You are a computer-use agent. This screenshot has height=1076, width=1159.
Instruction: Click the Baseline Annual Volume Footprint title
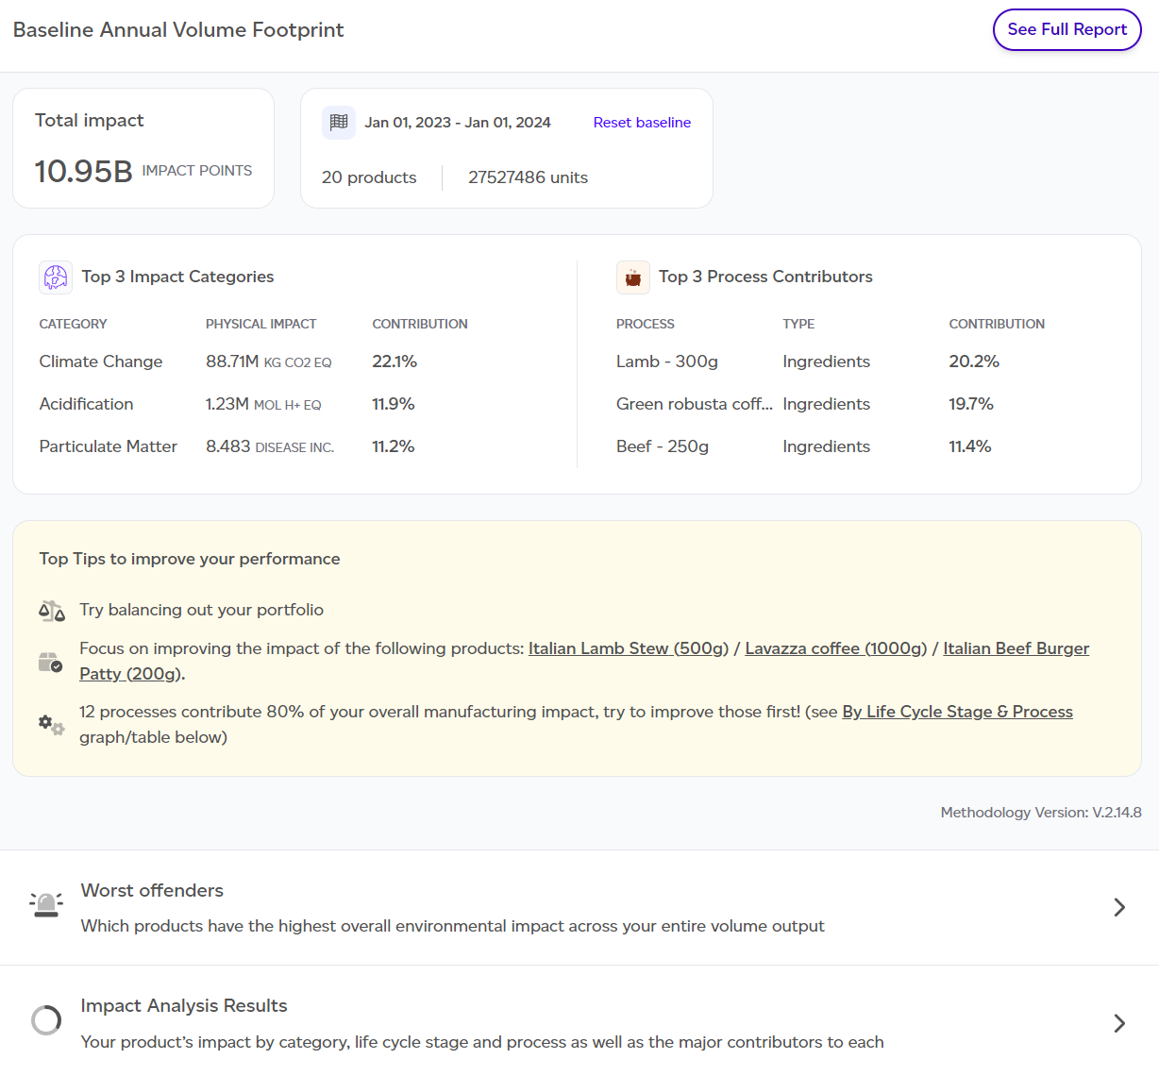point(178,30)
